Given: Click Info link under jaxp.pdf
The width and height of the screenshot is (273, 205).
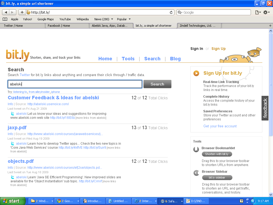Looking at the screenshot, I should tap(10, 134).
